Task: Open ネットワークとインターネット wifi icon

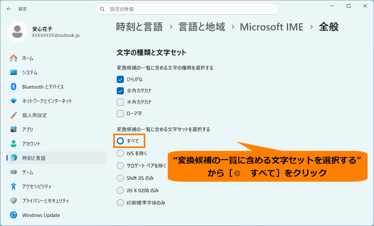Action: coord(13,101)
